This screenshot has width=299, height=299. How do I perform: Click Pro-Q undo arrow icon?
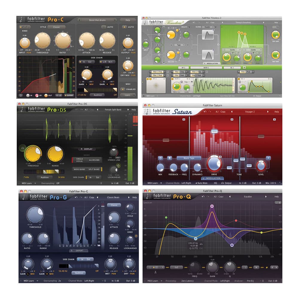tap(203, 197)
